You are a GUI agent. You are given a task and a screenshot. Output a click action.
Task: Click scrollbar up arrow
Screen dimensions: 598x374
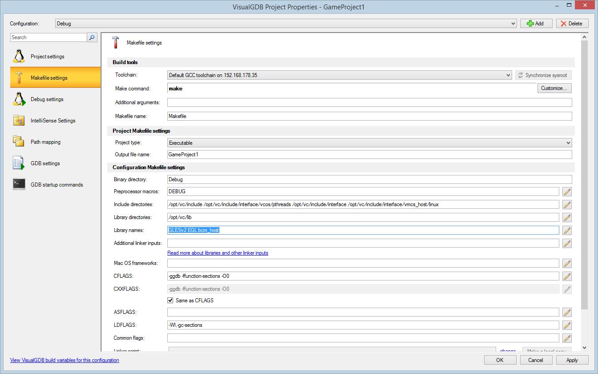pos(585,36)
